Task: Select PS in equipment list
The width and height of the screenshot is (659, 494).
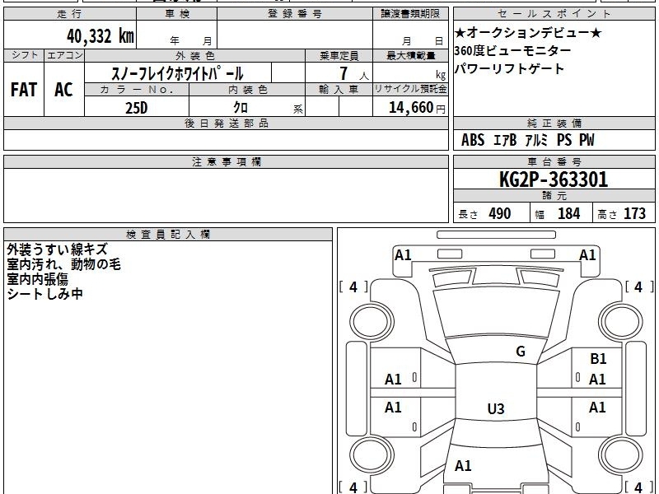Action: [x=564, y=140]
